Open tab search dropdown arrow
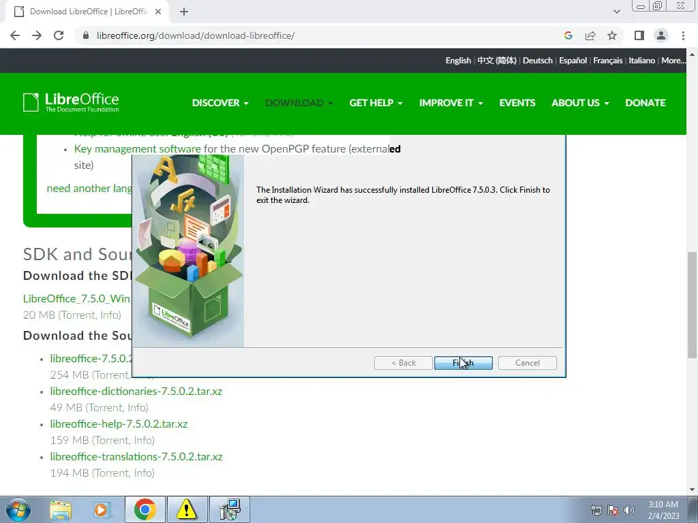 tap(616, 12)
